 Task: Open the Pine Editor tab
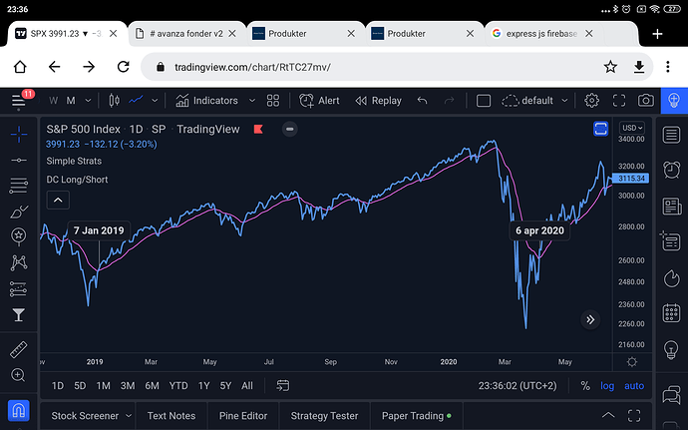pyautogui.click(x=243, y=415)
